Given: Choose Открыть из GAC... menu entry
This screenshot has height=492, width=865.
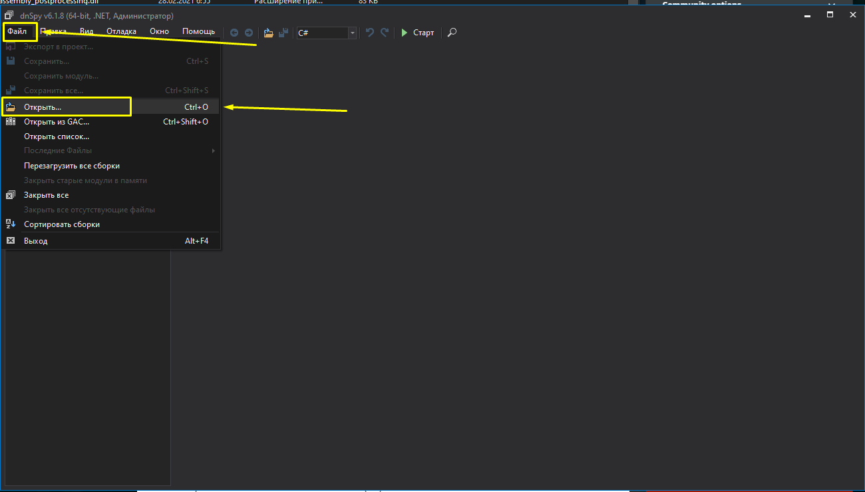Looking at the screenshot, I should 57,122.
